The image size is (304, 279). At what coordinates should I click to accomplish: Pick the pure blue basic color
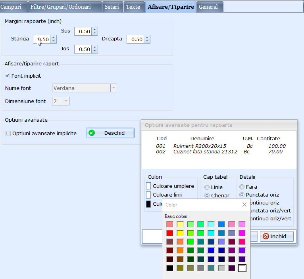[211, 250]
